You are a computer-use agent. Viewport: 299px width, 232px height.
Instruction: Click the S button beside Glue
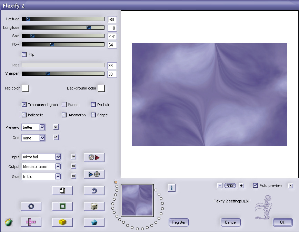[73, 176]
